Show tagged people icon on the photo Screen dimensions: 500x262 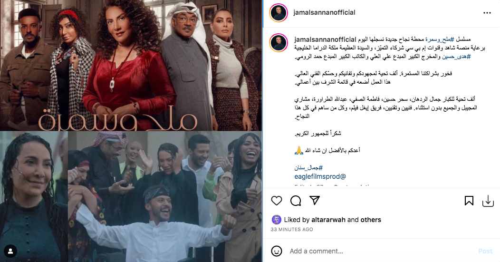pyautogui.click(x=10, y=252)
